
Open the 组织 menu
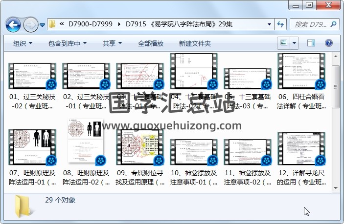point(23,43)
